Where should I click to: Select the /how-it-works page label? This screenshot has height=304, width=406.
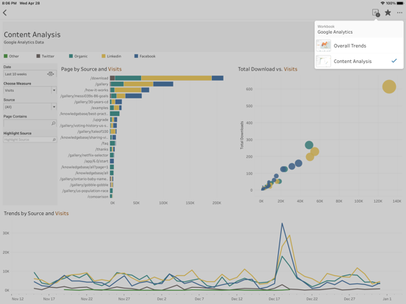(96, 90)
